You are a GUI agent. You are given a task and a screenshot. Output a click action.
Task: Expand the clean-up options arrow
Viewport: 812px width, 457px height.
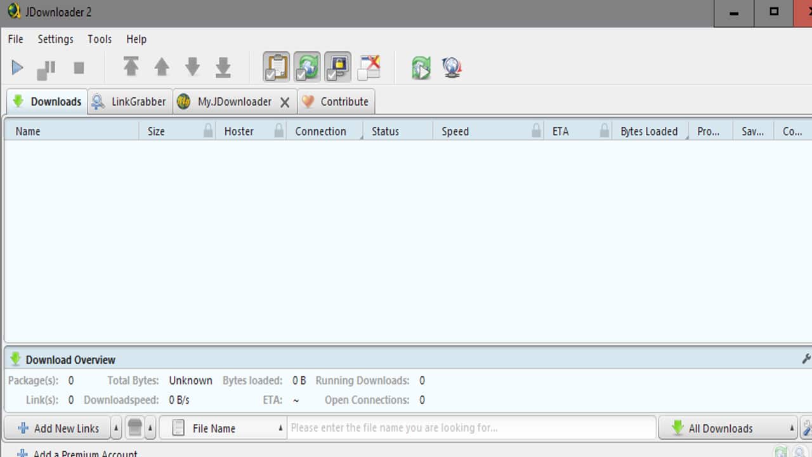click(x=150, y=428)
